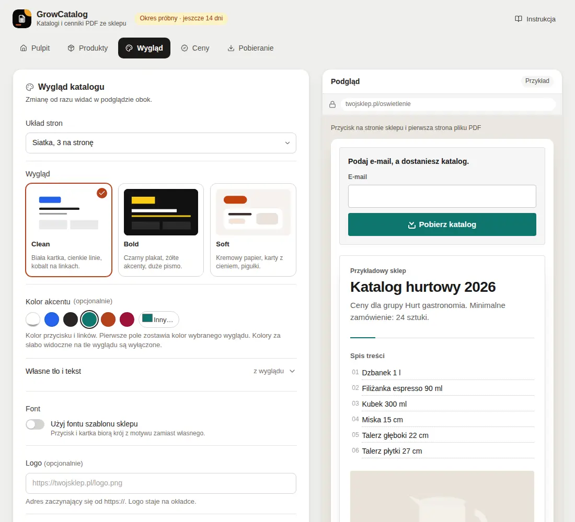This screenshot has height=522, width=575.
Task: Click the Pobierz katalog button
Action: (442, 224)
